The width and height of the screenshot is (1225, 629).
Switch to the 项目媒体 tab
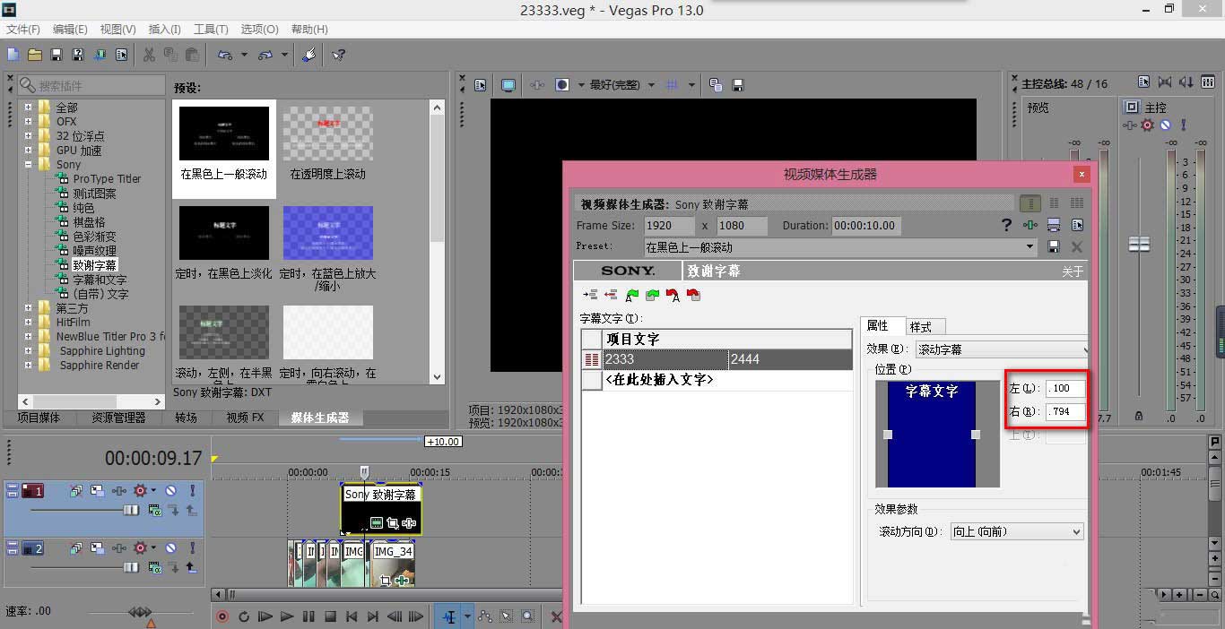pyautogui.click(x=39, y=418)
